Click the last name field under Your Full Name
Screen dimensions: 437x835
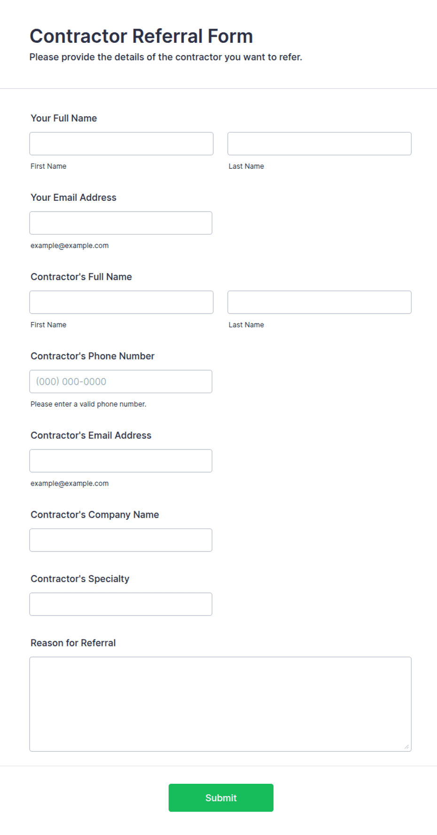(x=319, y=143)
